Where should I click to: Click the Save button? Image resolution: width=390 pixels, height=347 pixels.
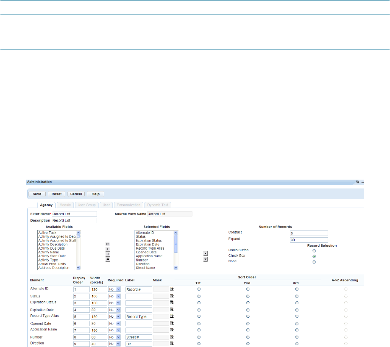pos(37,194)
